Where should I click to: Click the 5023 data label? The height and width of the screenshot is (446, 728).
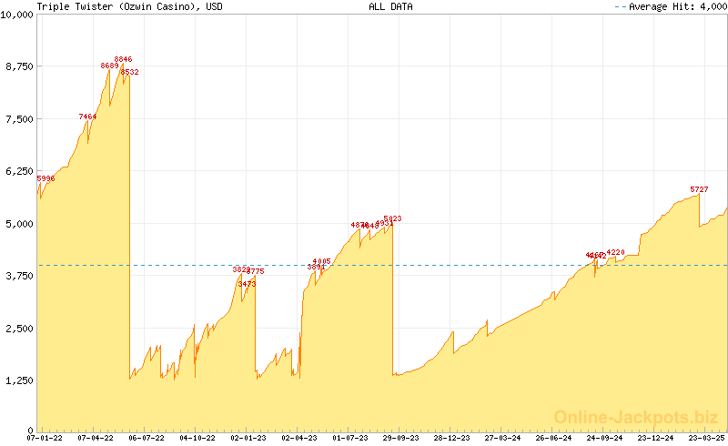pos(392,218)
